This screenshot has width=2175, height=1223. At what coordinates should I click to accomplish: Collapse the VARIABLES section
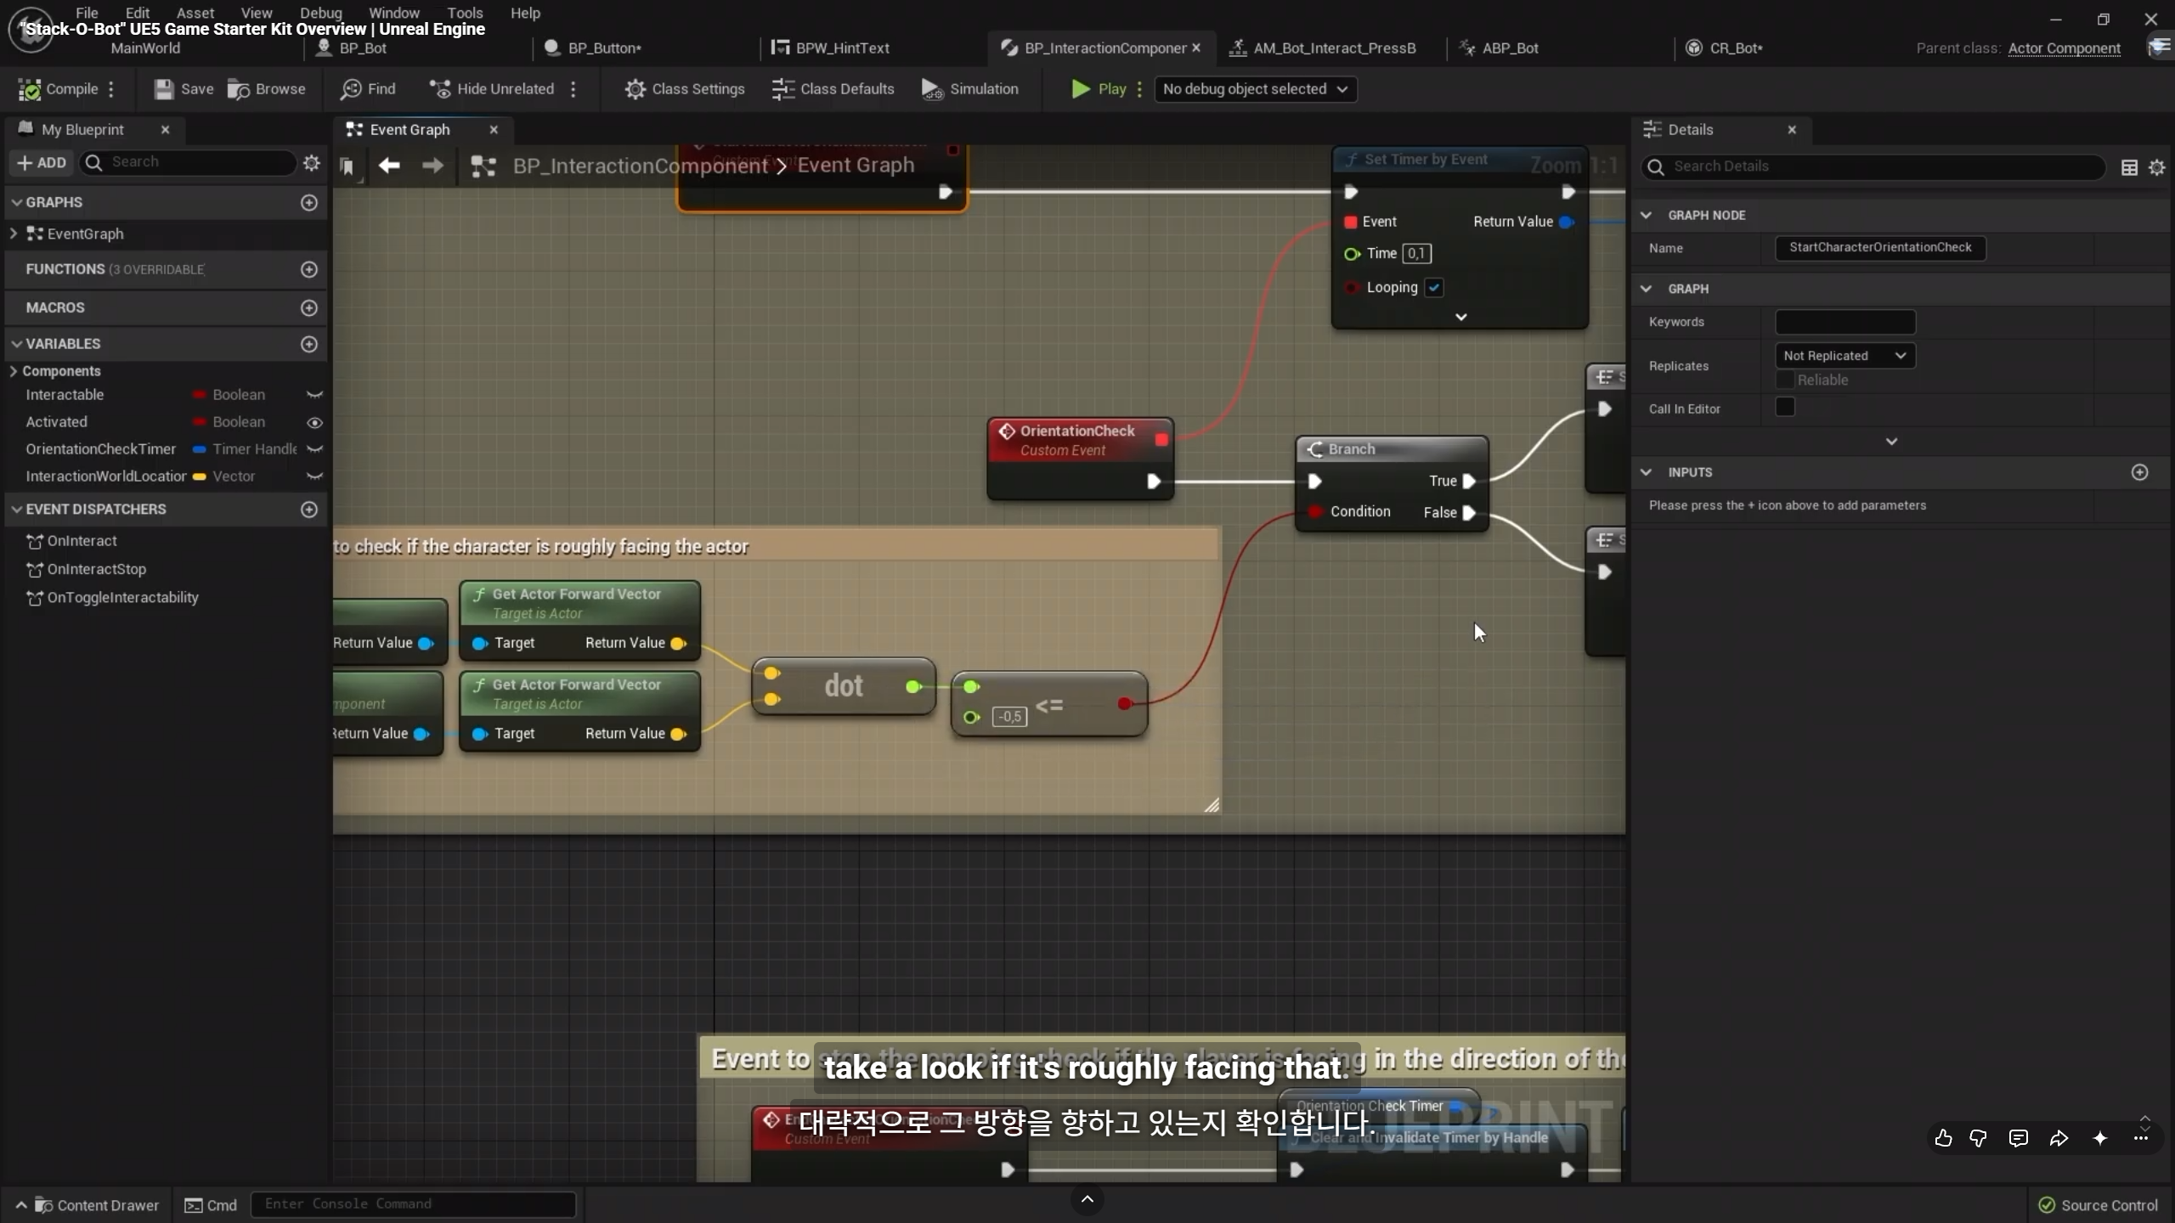coord(17,344)
